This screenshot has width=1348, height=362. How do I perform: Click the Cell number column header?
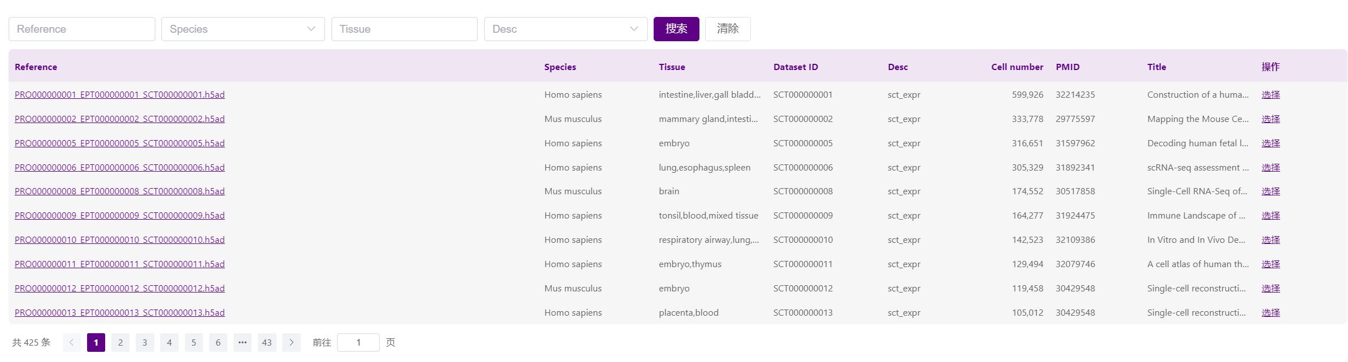coord(1017,67)
